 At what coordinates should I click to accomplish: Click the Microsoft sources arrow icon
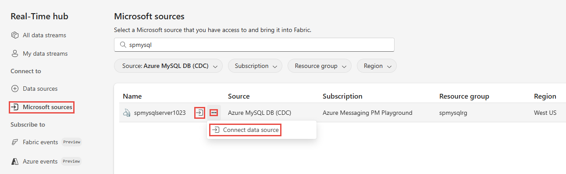[x=15, y=107]
